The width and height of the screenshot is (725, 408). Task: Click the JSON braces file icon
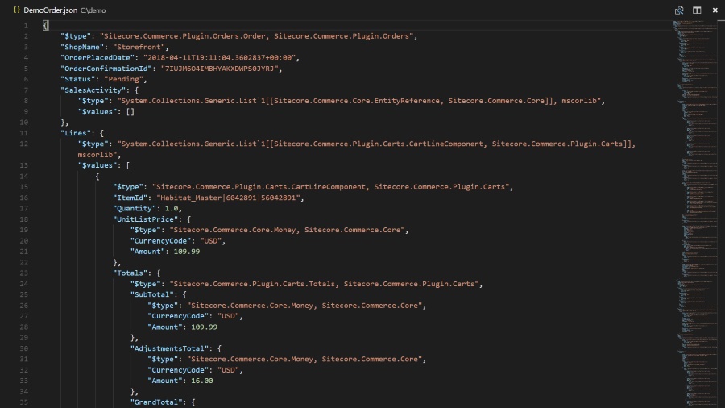17,10
